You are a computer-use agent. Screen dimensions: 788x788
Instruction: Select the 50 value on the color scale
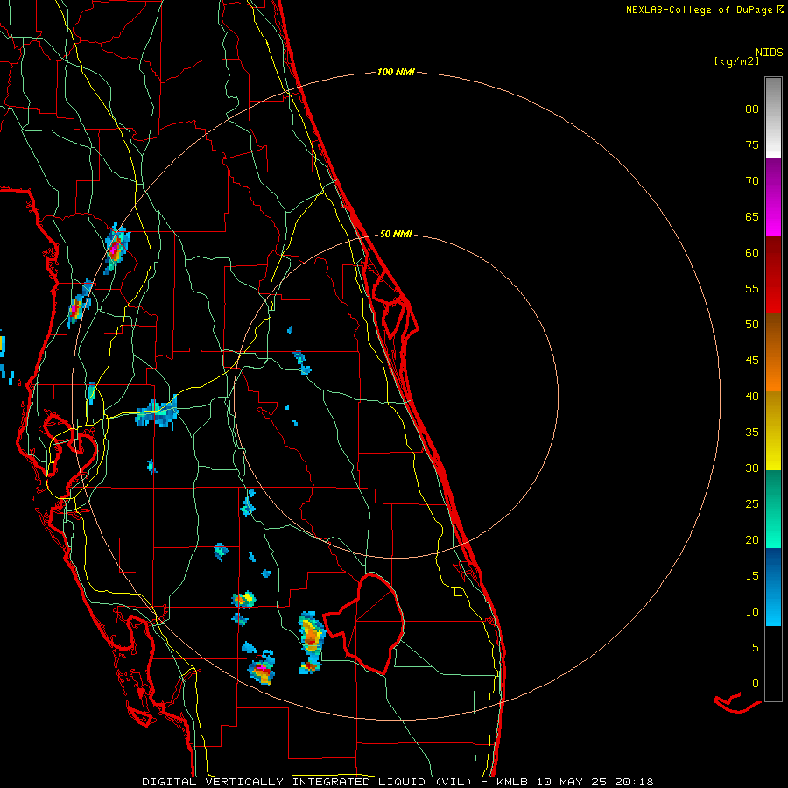[x=752, y=324]
